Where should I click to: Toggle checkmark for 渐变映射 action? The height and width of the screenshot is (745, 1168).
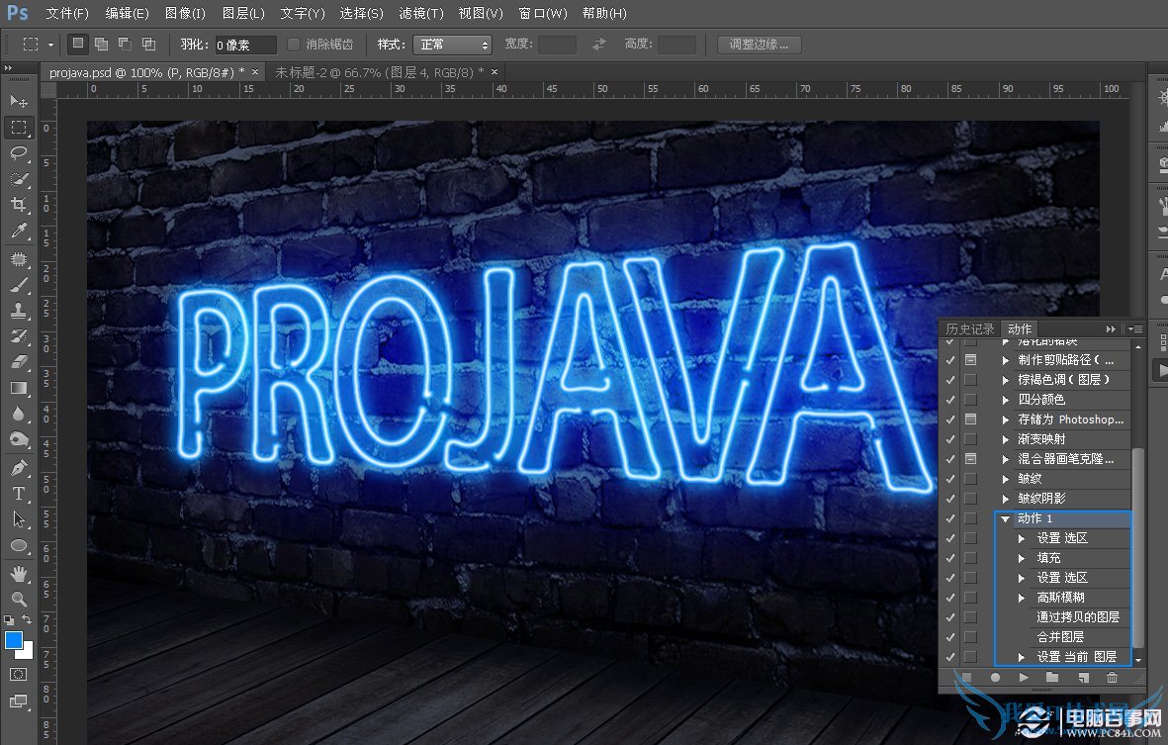(x=950, y=439)
